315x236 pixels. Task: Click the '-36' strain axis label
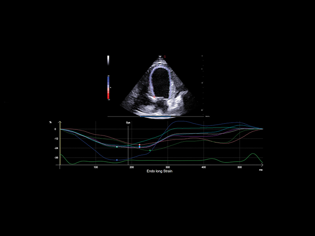(x=56, y=158)
